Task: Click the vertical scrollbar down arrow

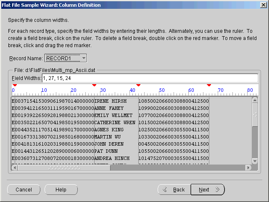Action: [255, 161]
